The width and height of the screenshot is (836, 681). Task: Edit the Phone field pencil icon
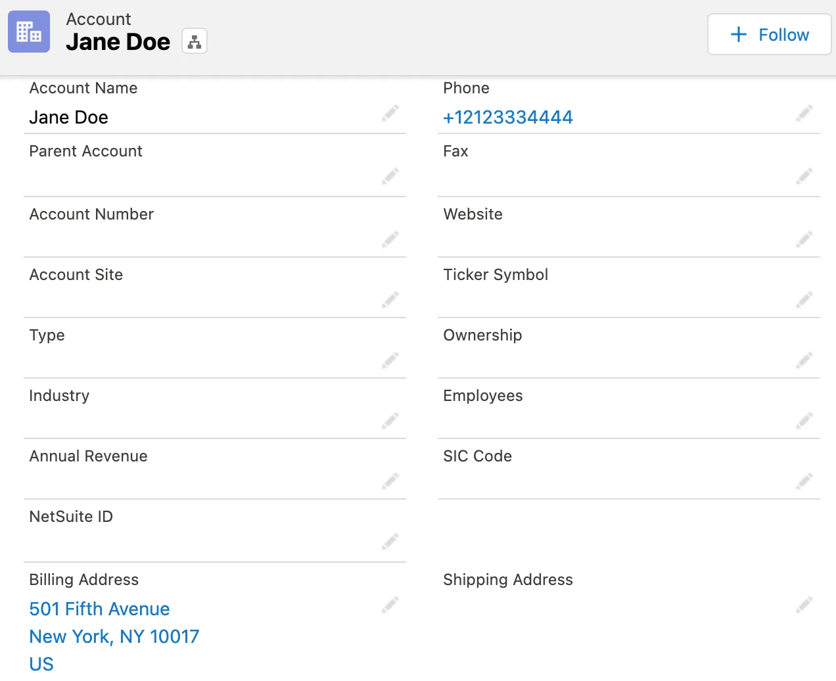pyautogui.click(x=804, y=113)
